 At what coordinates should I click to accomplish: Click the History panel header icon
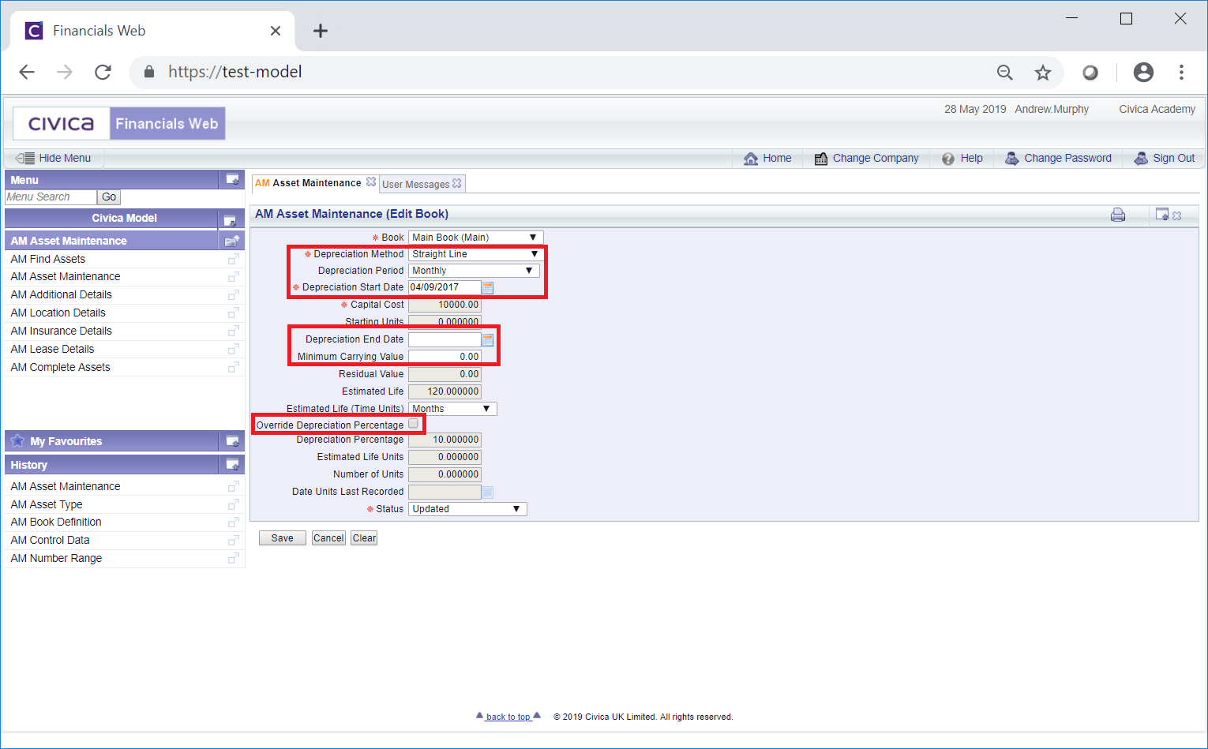[232, 464]
